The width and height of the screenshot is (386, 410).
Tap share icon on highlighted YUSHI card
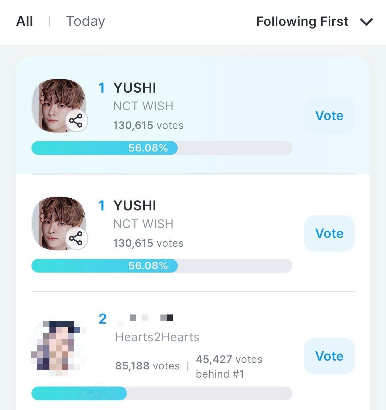[76, 121]
